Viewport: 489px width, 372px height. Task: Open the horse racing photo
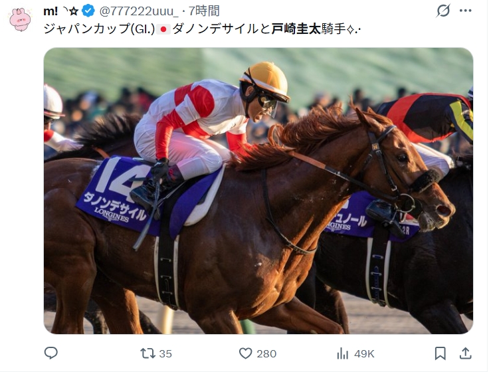[258, 191]
